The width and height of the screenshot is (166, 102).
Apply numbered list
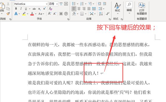click(82, 4)
